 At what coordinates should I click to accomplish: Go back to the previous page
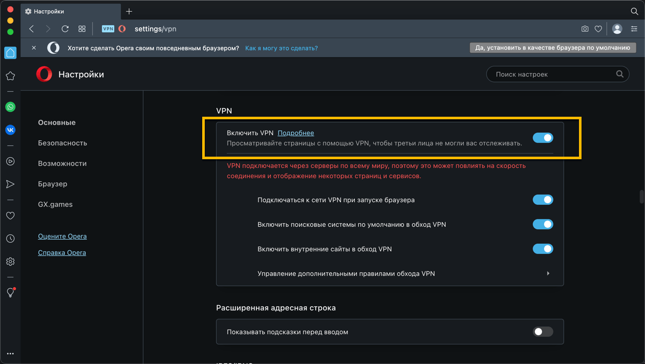click(32, 29)
